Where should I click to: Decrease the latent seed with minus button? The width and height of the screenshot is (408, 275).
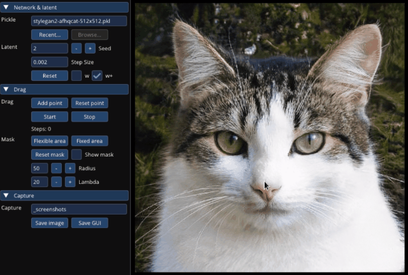coord(76,48)
